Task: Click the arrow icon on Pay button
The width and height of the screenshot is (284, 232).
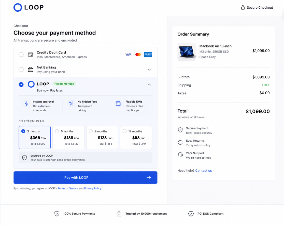Action: click(149, 178)
